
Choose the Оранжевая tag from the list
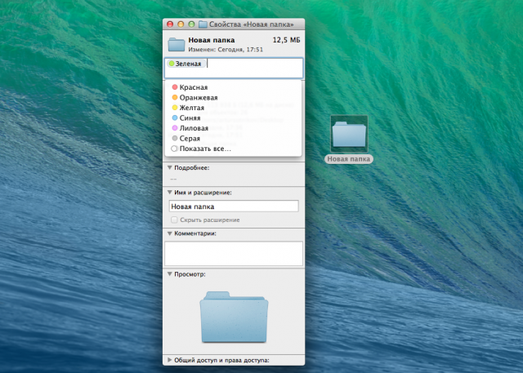coord(198,97)
